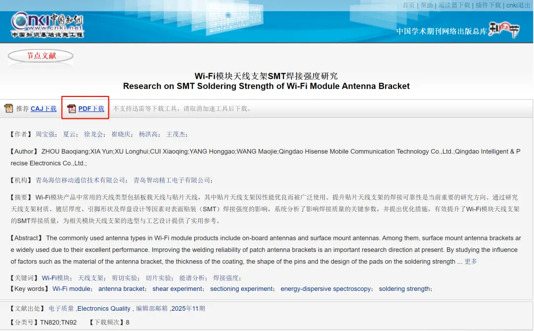534x331 pixels.
Task: Click the CNKI logo in header
Action: pyautogui.click(x=47, y=25)
